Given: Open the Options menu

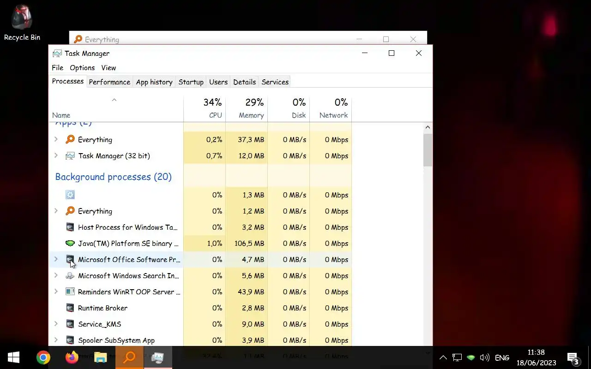Looking at the screenshot, I should (82, 68).
